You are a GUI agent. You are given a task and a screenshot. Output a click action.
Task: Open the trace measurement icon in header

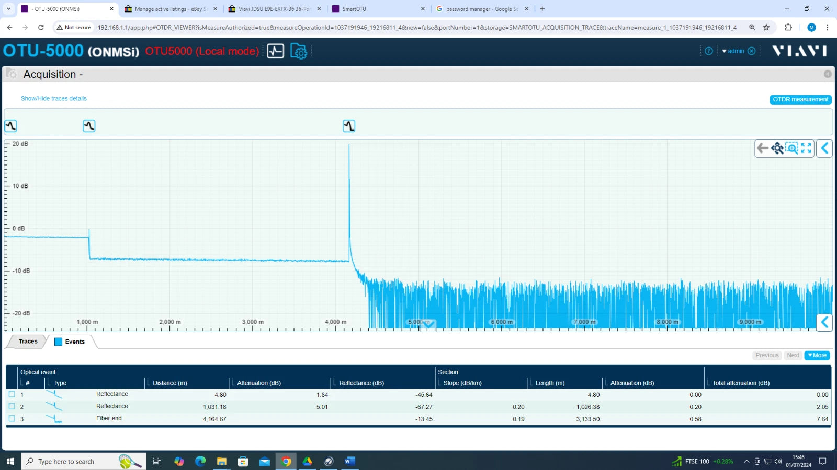[x=275, y=51]
